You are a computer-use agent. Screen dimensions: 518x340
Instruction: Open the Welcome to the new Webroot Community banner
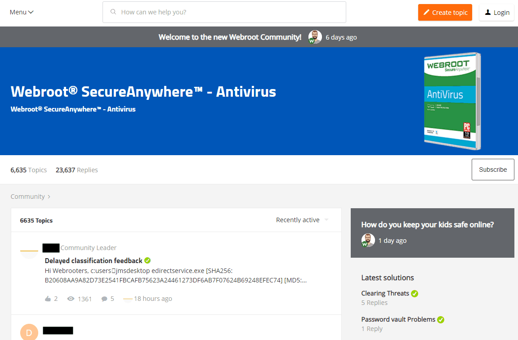click(230, 37)
